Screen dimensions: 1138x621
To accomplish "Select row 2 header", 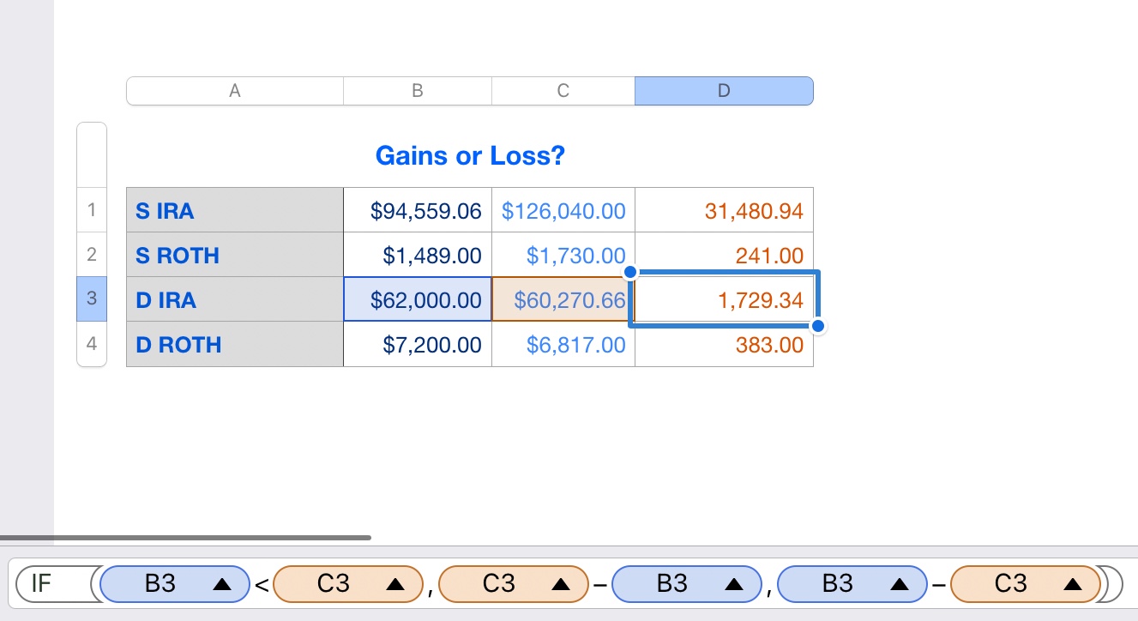I will click(x=92, y=255).
